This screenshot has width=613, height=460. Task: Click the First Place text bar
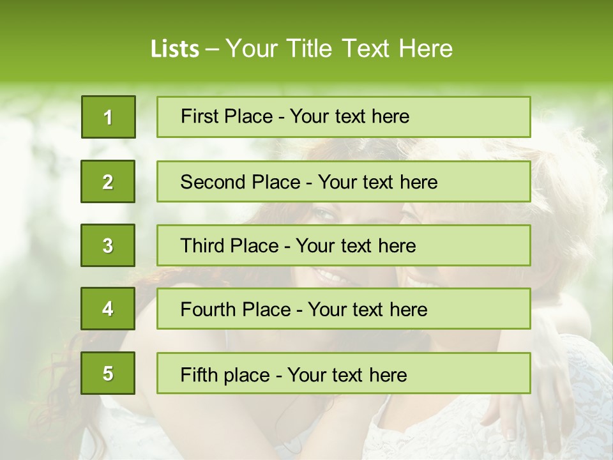pyautogui.click(x=344, y=117)
